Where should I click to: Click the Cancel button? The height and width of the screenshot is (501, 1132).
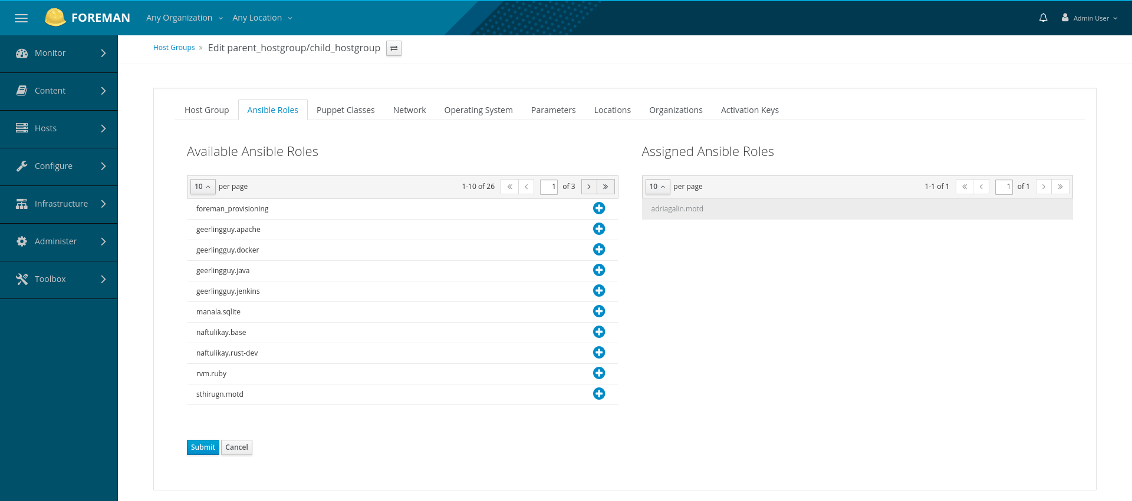[236, 447]
